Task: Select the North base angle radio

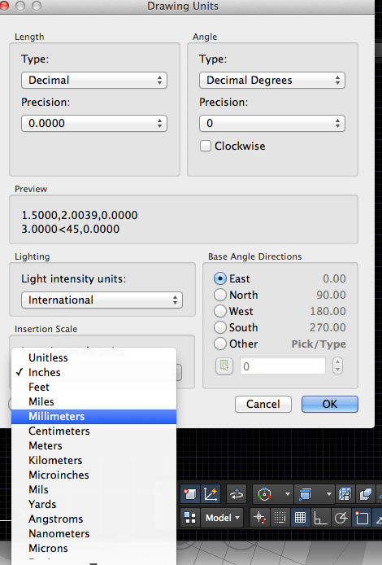Action: (x=219, y=295)
